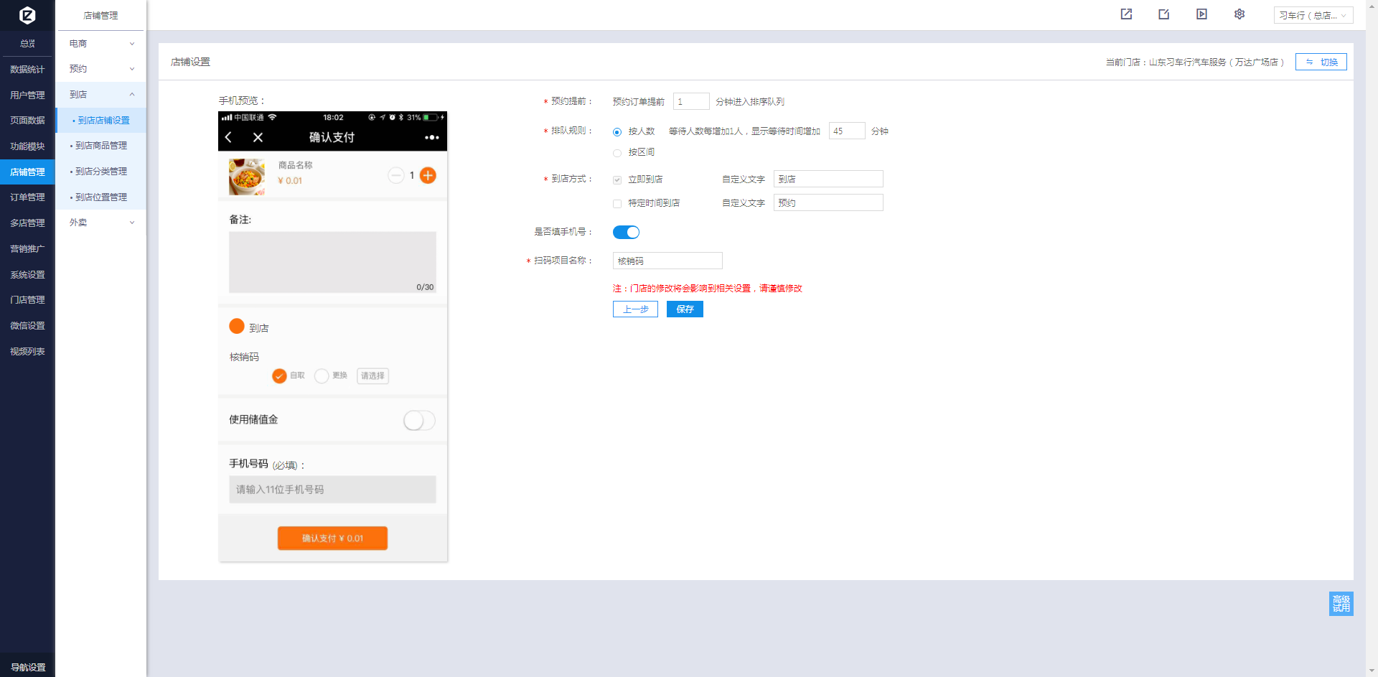Expand the 外卖 submenu
Viewport: 1378px width, 677px height.
pyautogui.click(x=101, y=223)
